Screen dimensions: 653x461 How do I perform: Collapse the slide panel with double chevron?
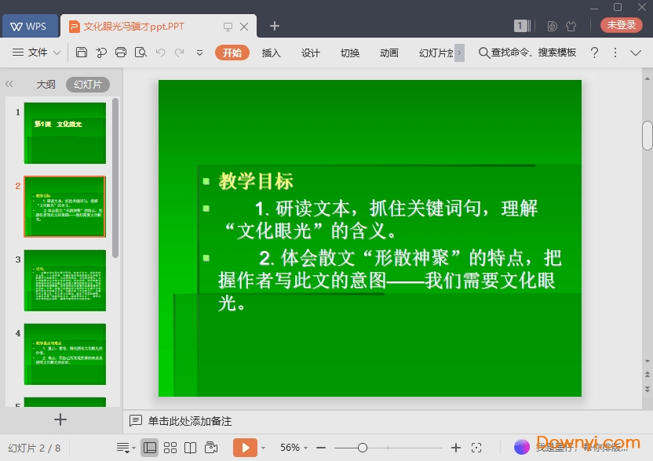point(9,84)
